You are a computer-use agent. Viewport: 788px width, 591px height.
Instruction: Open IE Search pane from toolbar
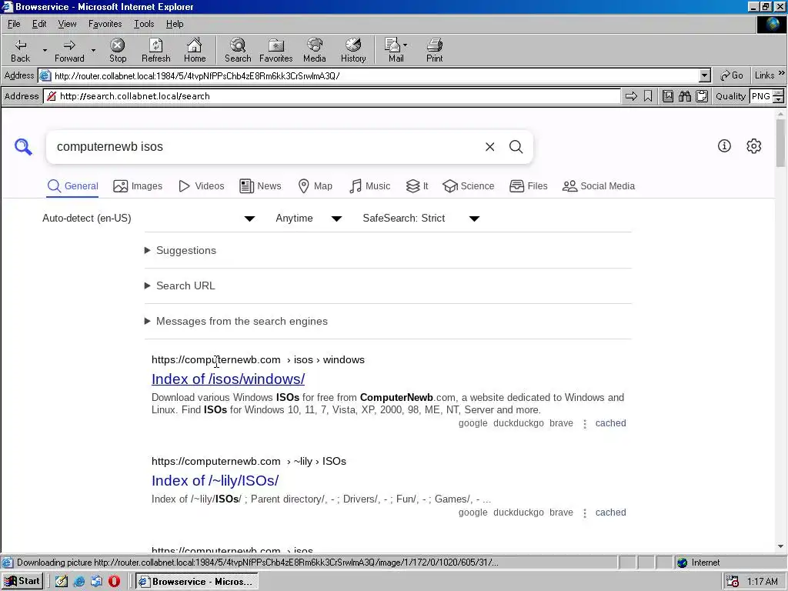click(238, 50)
